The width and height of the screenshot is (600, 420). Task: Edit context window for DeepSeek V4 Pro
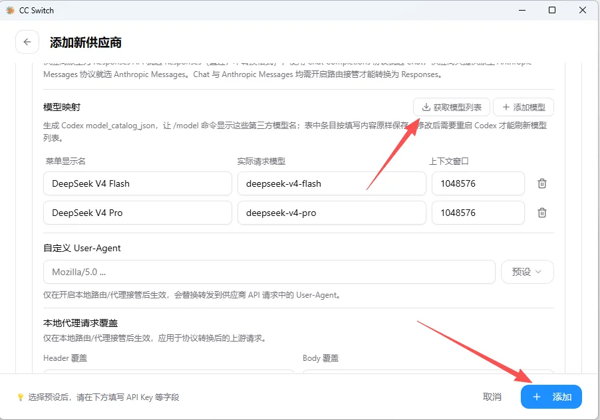[478, 213]
